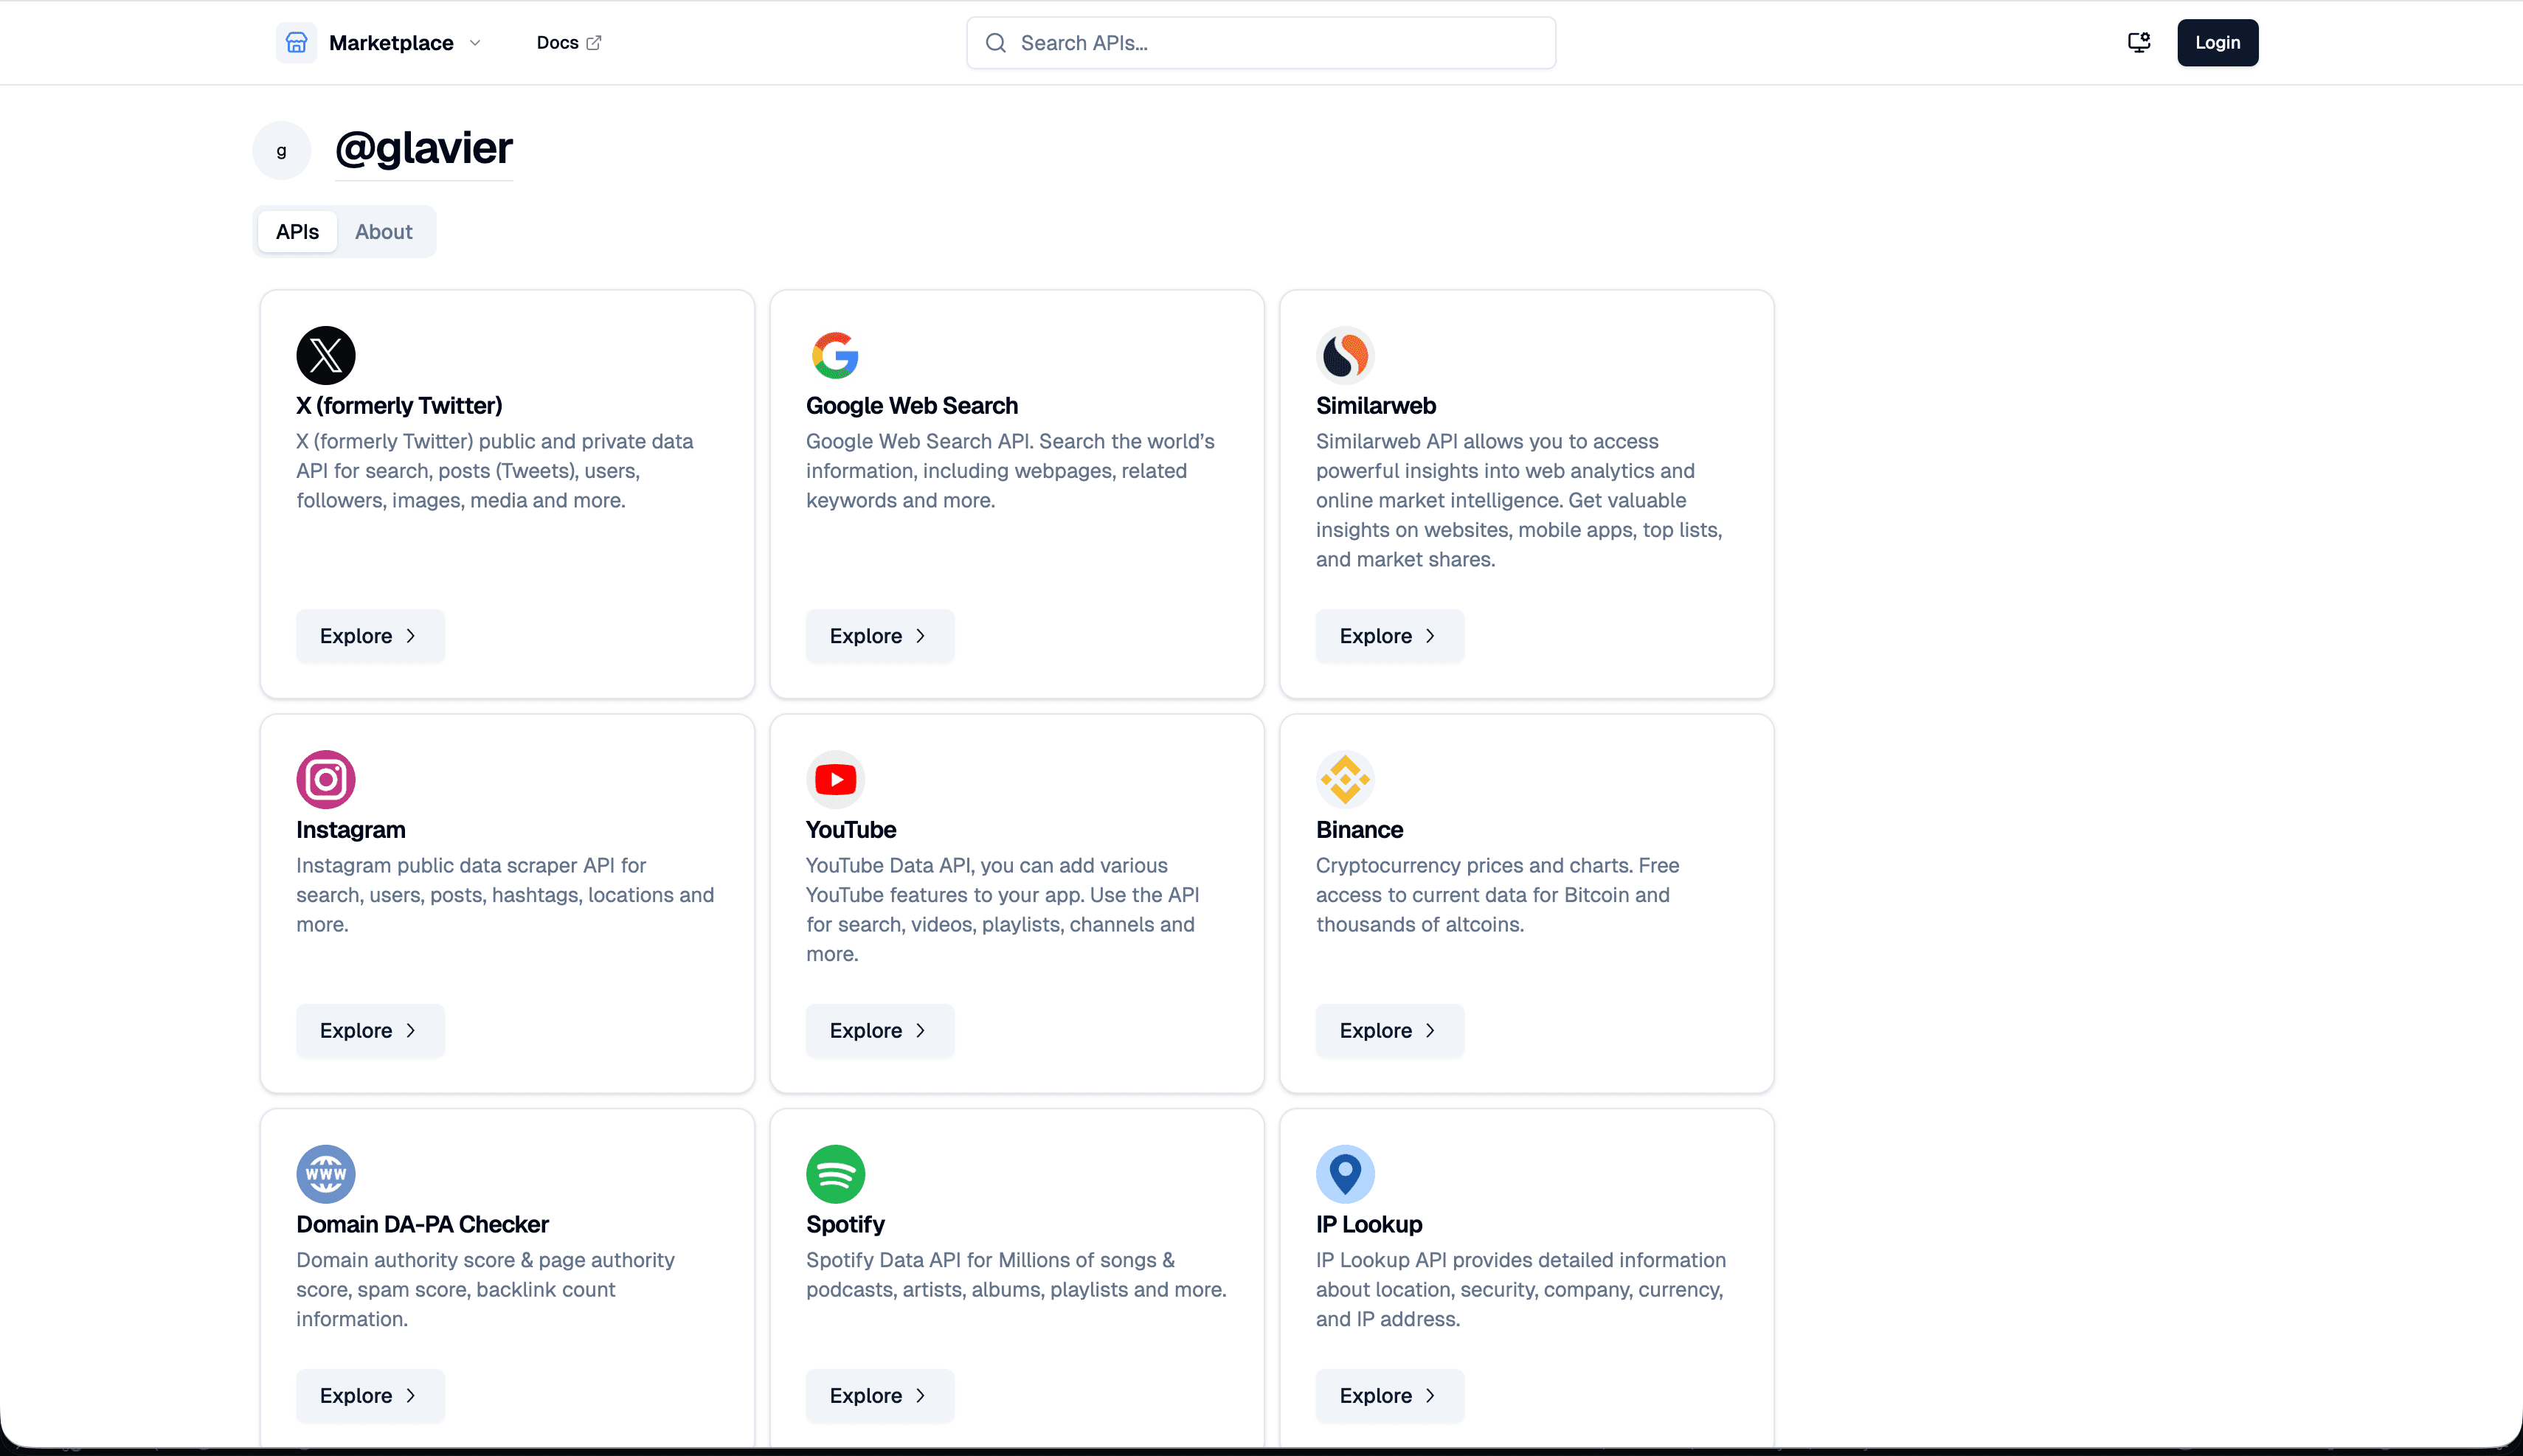Click the marketplace storefront home icon
The height and width of the screenshot is (1456, 2523).
(x=295, y=42)
